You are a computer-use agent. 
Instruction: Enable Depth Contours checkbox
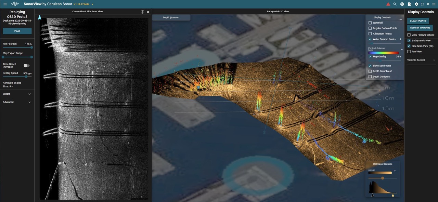pyautogui.click(x=370, y=77)
